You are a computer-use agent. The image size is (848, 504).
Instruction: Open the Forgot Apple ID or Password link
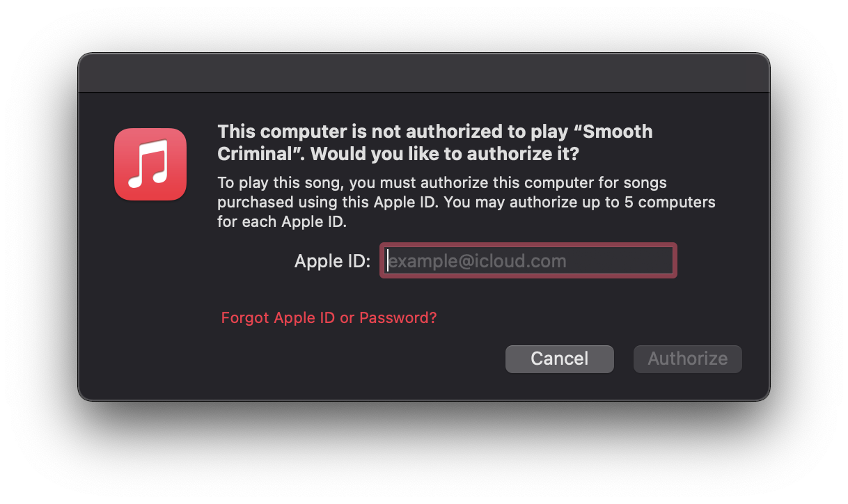pos(329,318)
